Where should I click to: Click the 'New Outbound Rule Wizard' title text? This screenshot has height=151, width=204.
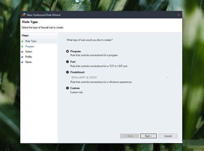44,15
